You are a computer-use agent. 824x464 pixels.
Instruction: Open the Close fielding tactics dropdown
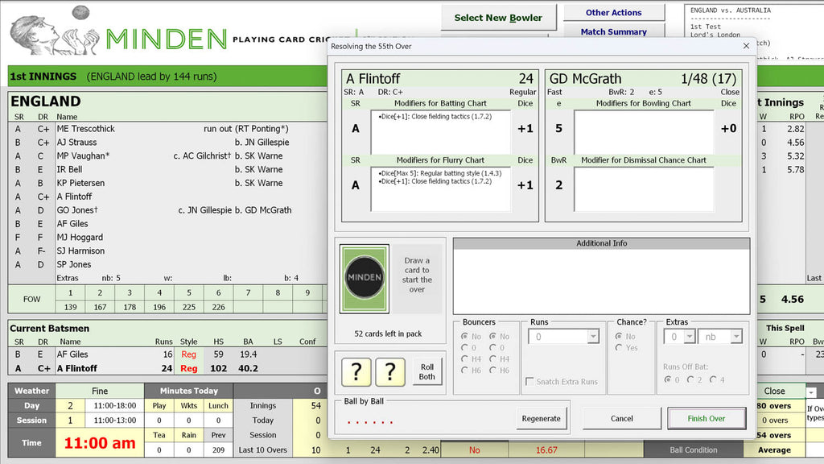811,392
